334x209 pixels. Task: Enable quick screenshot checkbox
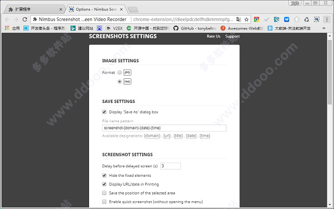(x=104, y=202)
